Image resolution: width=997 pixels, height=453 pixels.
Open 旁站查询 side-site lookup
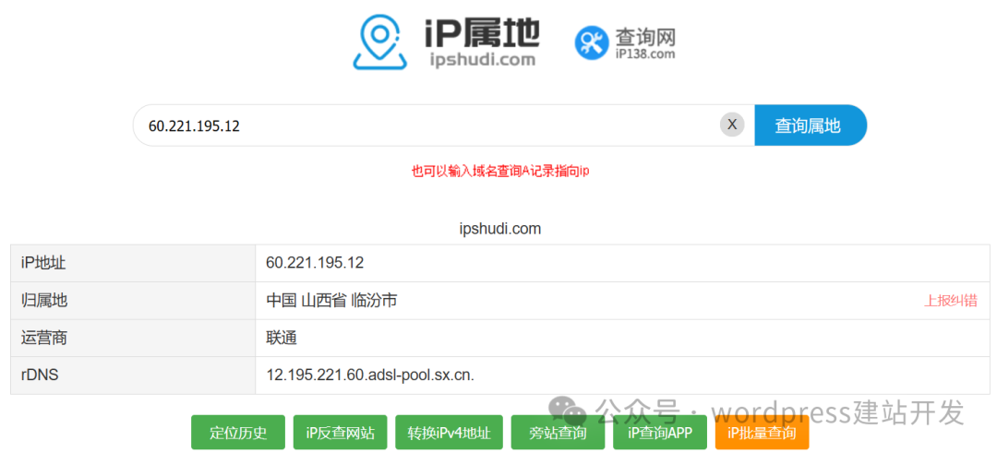tap(558, 433)
